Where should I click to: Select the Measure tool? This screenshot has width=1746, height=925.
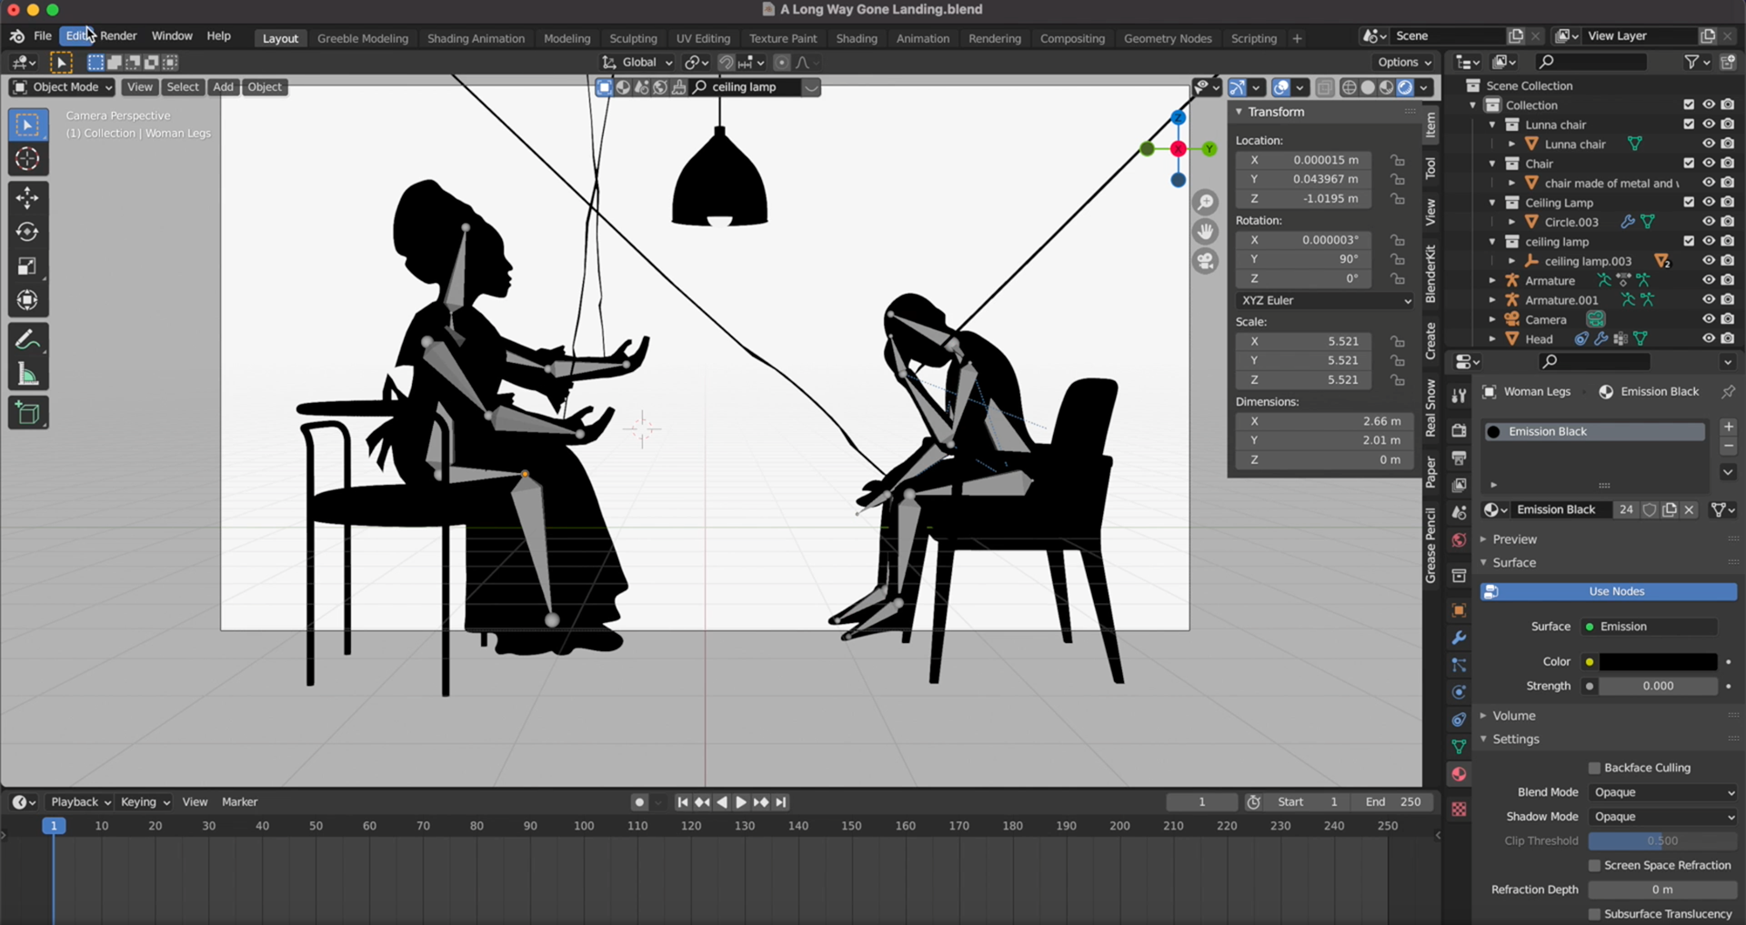point(27,375)
